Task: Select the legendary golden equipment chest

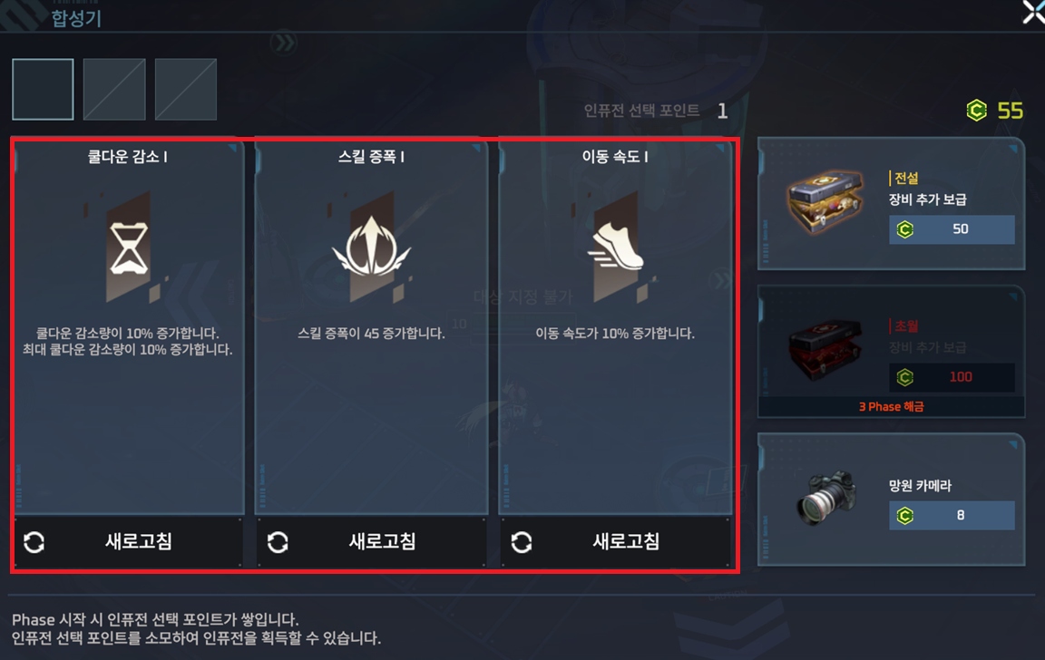Action: pyautogui.click(x=825, y=202)
